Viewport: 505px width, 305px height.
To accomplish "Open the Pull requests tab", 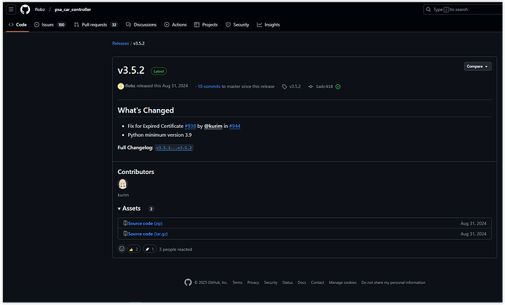I will pos(96,25).
